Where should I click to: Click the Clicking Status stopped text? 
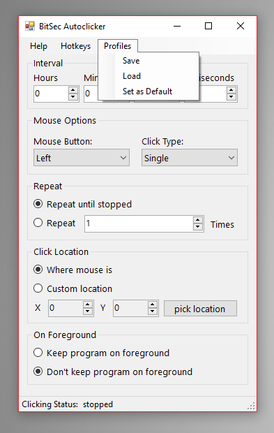pos(67,404)
